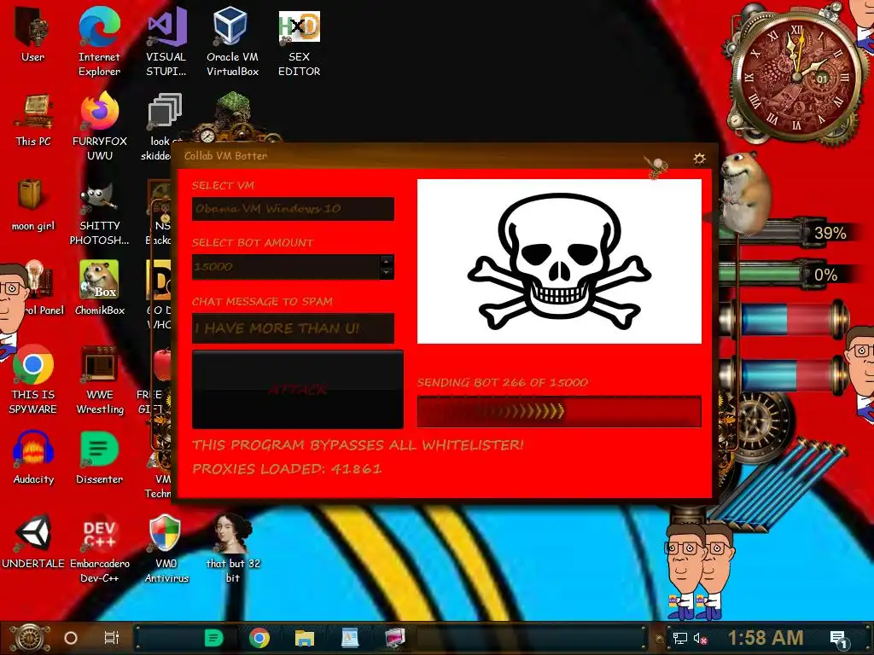Click the 'CHAT MESSAGE TO SPAM' label
The height and width of the screenshot is (655, 874).
262,302
